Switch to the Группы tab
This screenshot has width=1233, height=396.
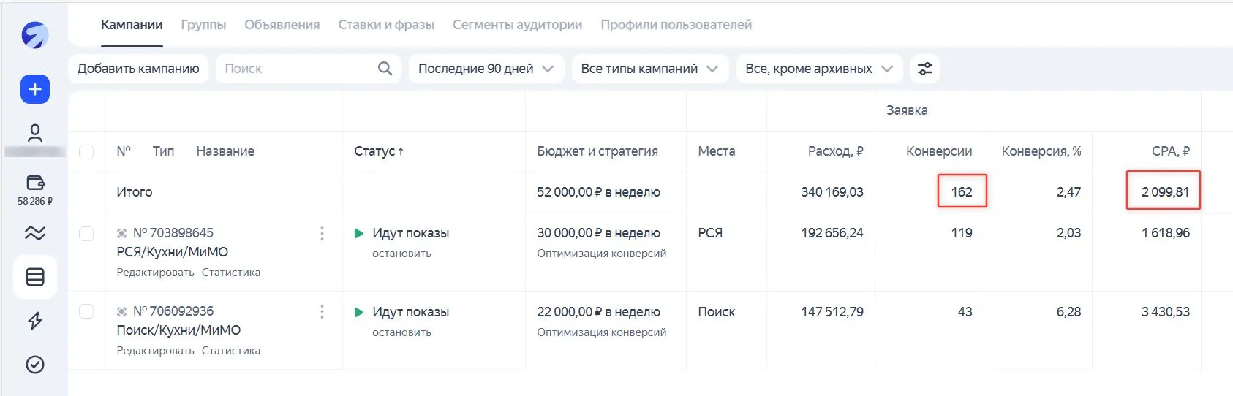(x=203, y=25)
